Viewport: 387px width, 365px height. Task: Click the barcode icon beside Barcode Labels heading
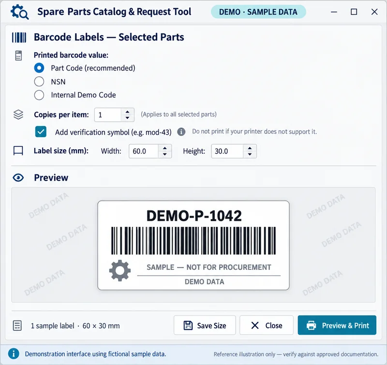pos(19,38)
